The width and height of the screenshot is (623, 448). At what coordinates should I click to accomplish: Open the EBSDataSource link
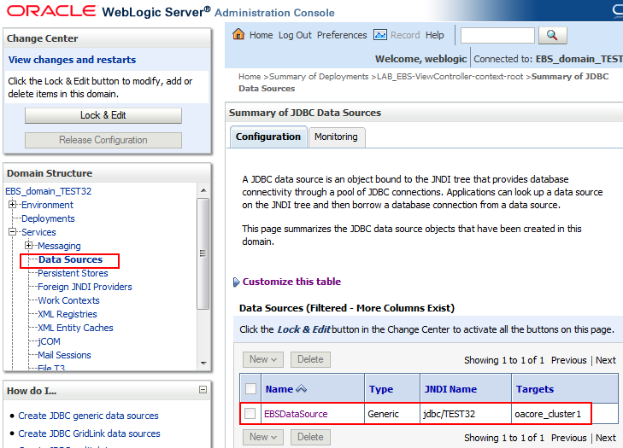[296, 414]
